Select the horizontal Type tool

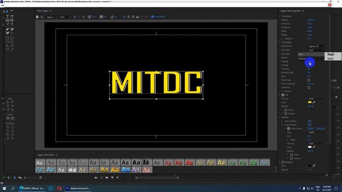pos(7,17)
